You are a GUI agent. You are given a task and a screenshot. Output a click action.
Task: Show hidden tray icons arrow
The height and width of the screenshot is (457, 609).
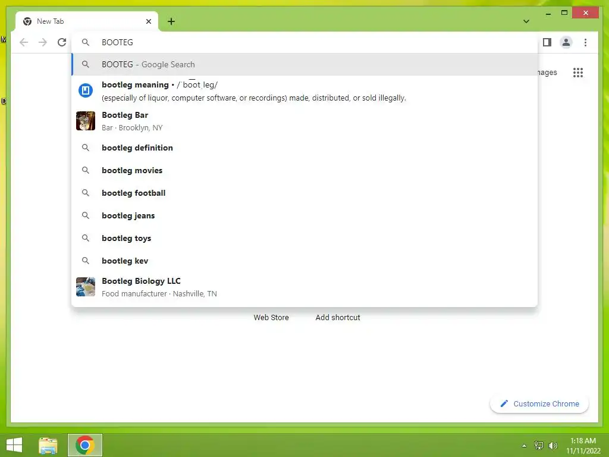click(524, 446)
